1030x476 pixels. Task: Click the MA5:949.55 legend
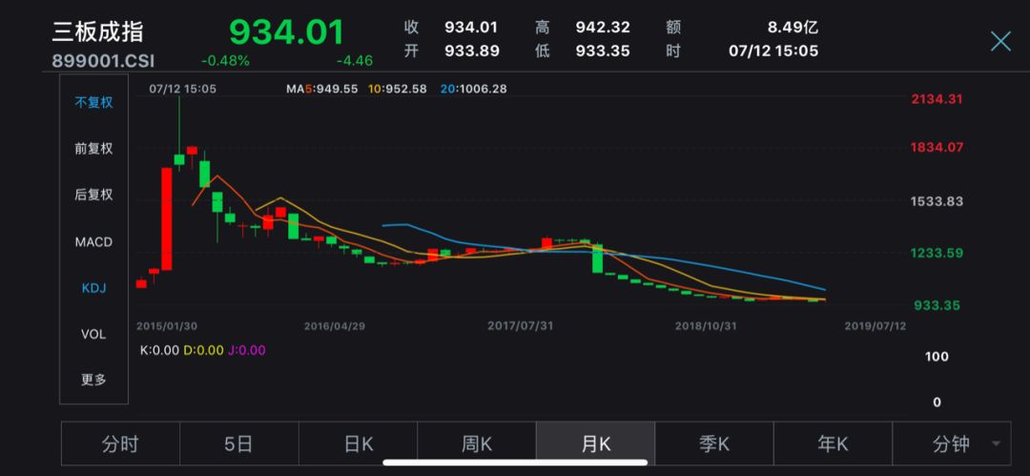[x=322, y=89]
